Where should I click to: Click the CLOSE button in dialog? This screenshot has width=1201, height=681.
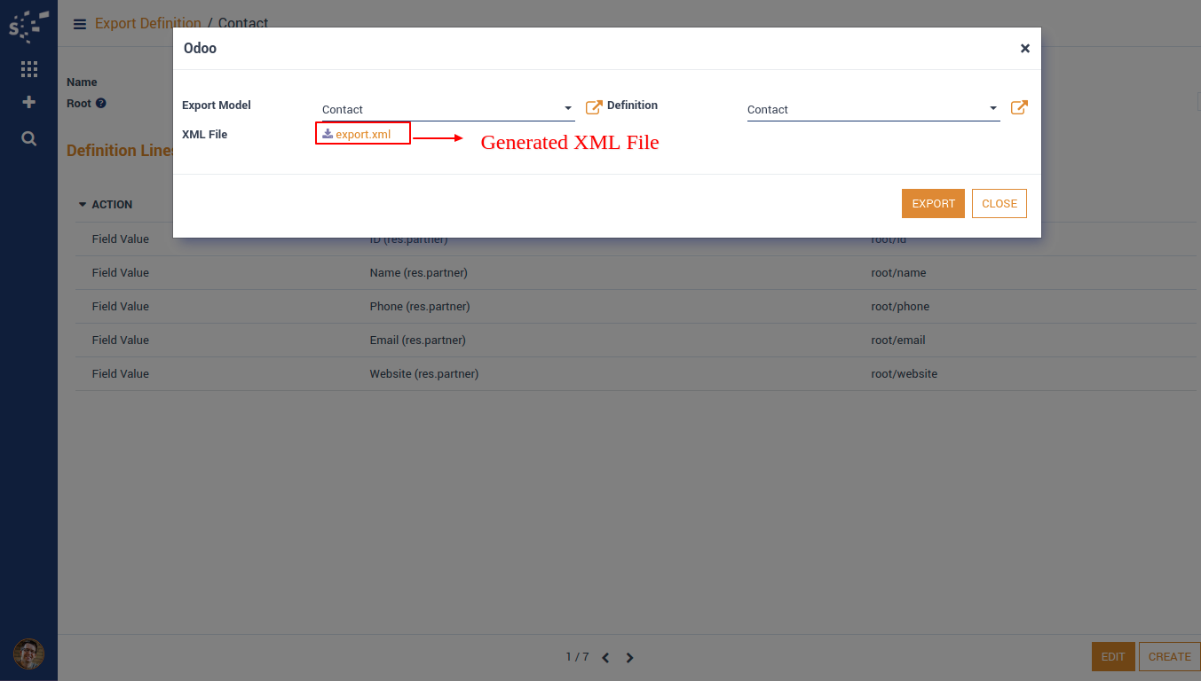pos(999,204)
